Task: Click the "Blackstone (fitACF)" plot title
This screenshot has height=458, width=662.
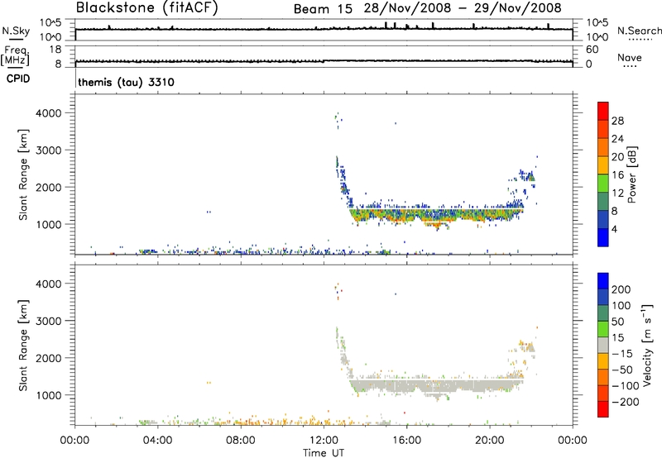Action: (147, 8)
